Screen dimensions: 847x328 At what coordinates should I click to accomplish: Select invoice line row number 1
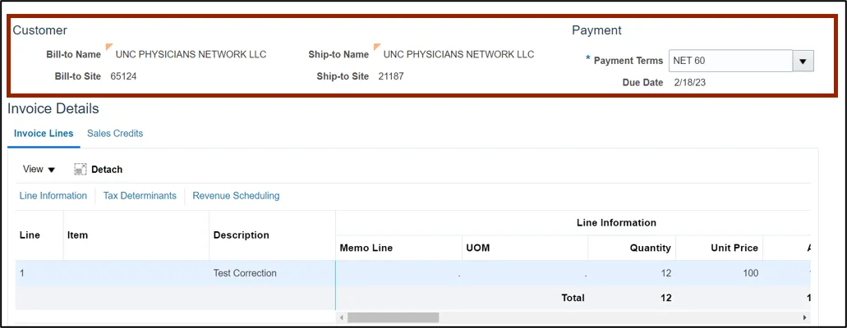click(22, 273)
